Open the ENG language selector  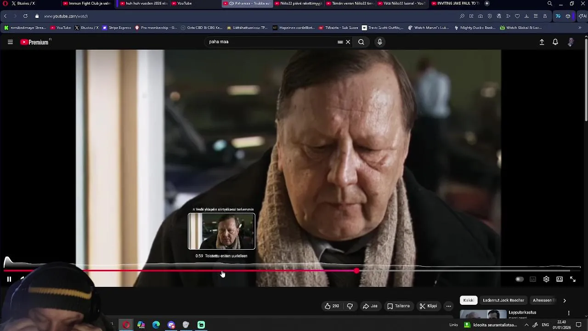(545, 325)
